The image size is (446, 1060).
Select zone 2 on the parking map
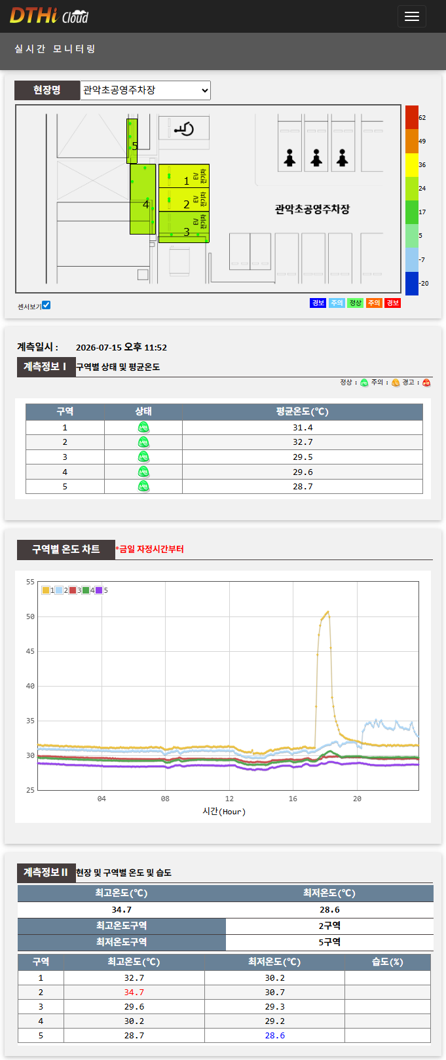coord(184,199)
